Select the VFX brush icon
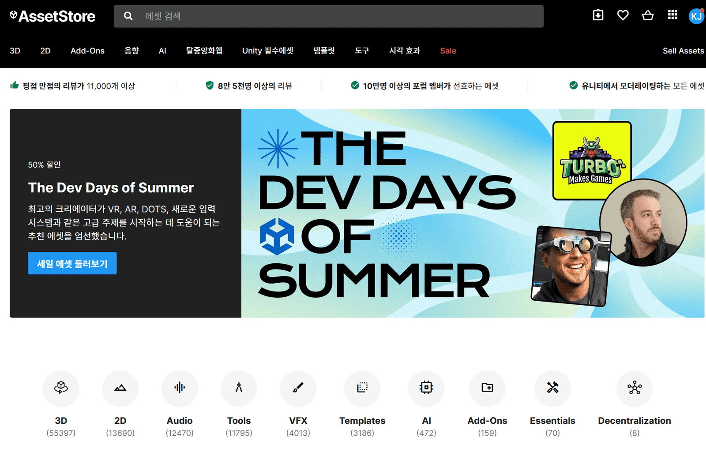The height and width of the screenshot is (471, 706). 298,388
